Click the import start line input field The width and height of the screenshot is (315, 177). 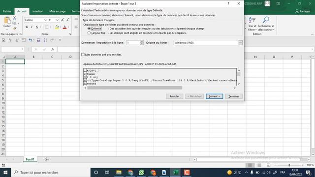click(133, 43)
